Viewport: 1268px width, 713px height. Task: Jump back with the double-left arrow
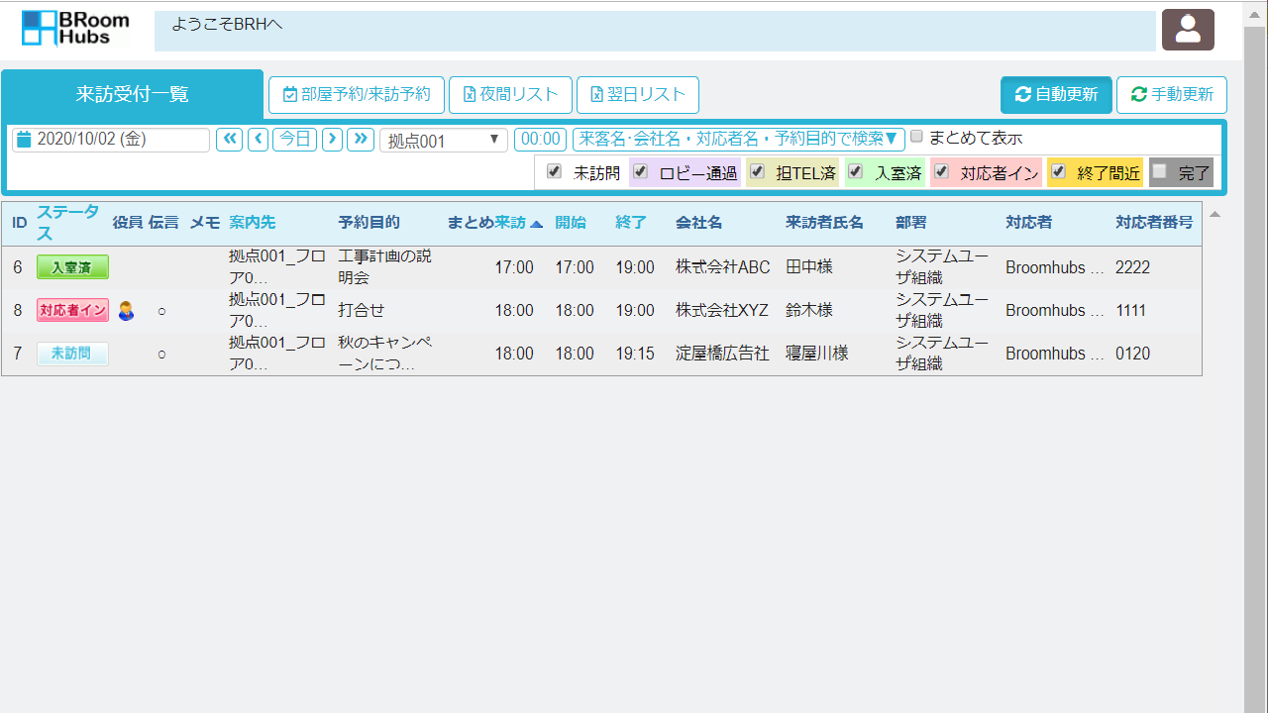[x=230, y=139]
